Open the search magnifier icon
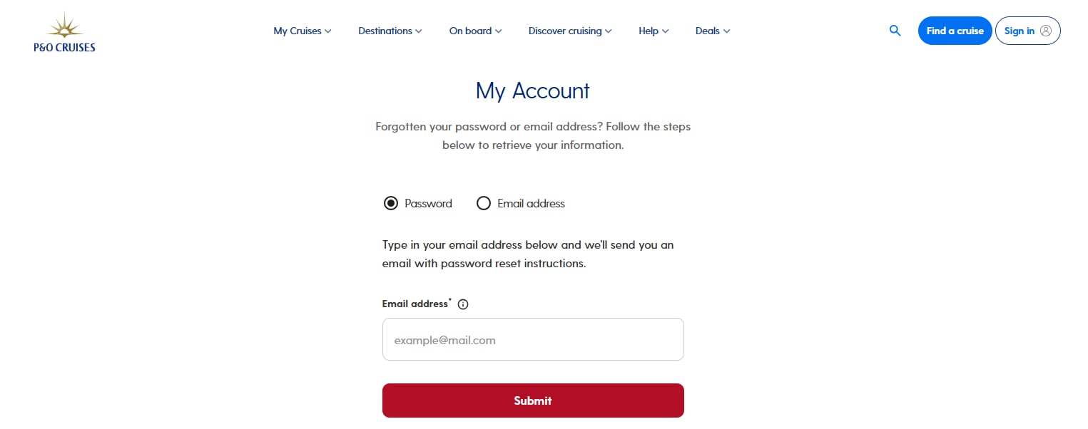This screenshot has width=1088, height=429. click(895, 31)
